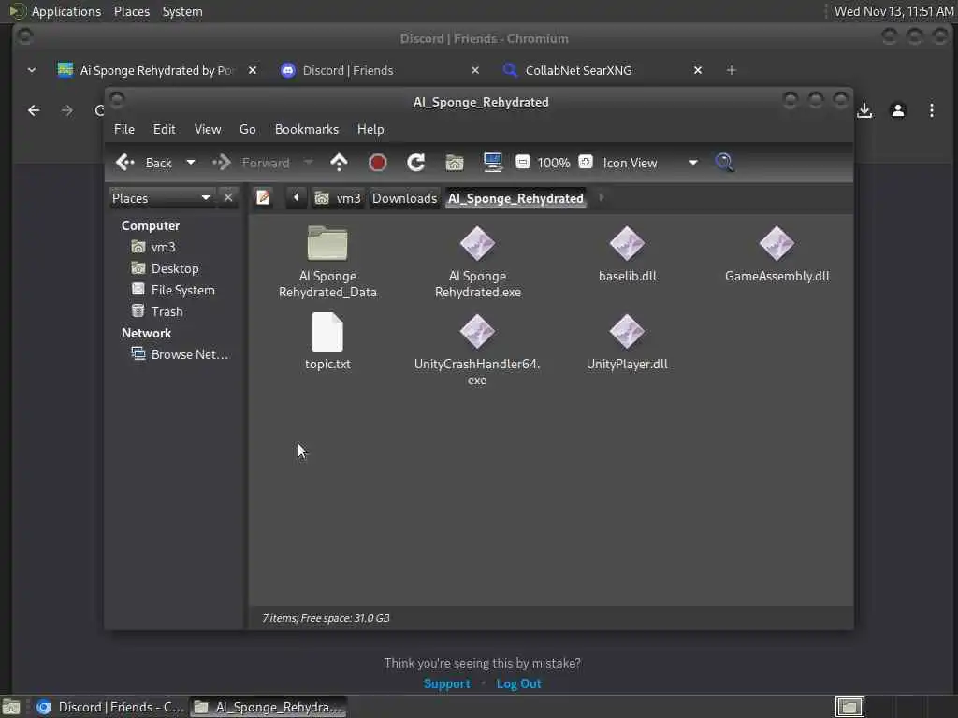Select the topic.txt file
This screenshot has height=718, width=958.
(x=327, y=342)
